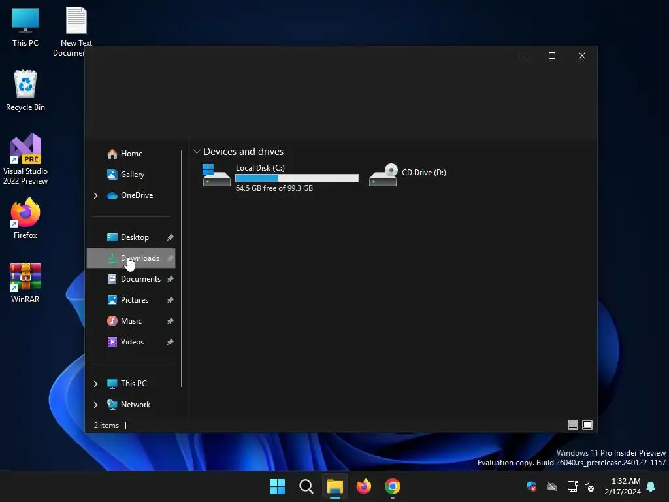Open the OneDrive folder entry

[131, 195]
